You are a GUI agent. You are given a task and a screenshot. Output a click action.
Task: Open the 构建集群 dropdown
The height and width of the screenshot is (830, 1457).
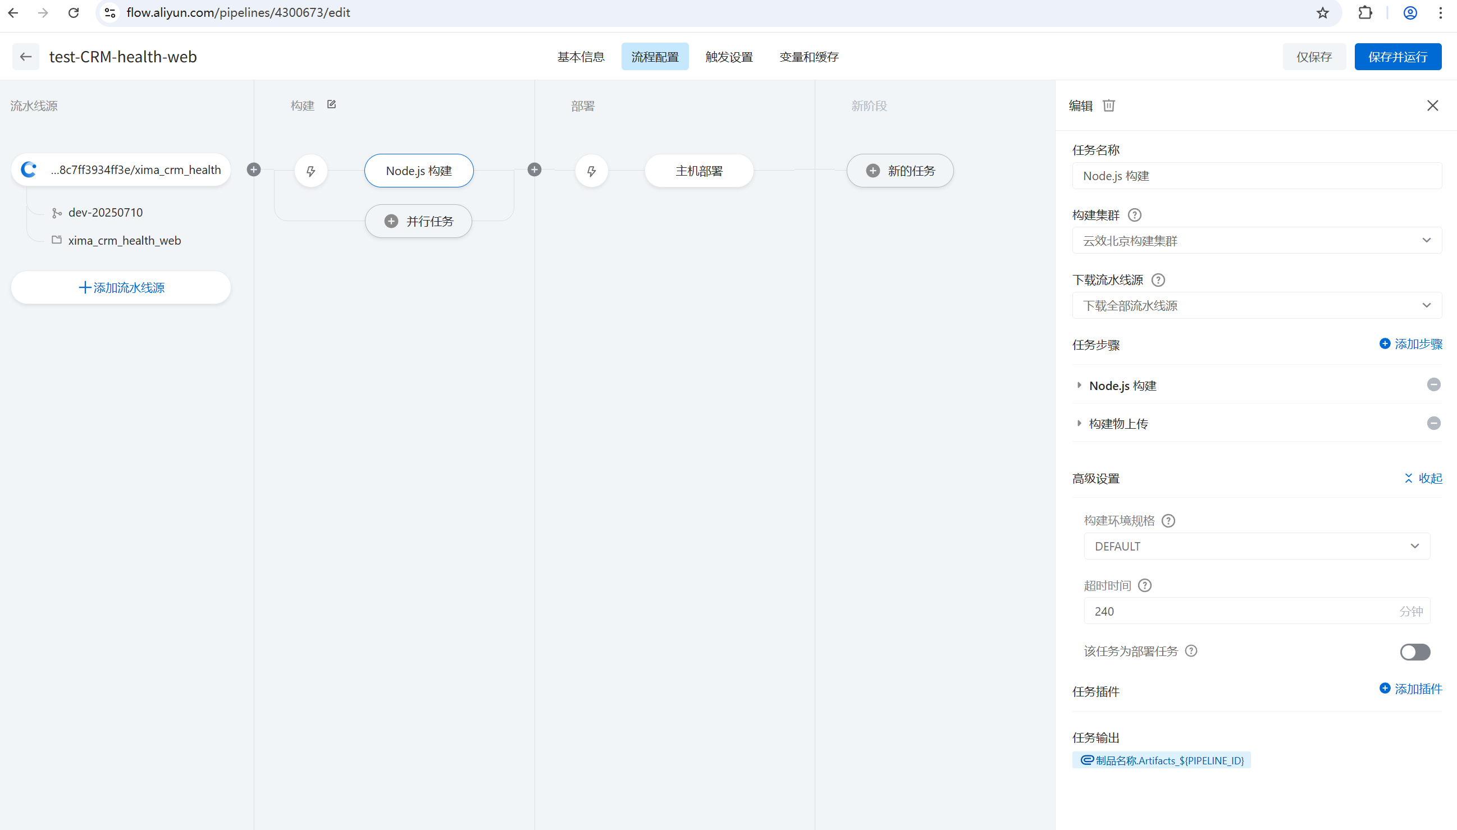tap(1257, 241)
